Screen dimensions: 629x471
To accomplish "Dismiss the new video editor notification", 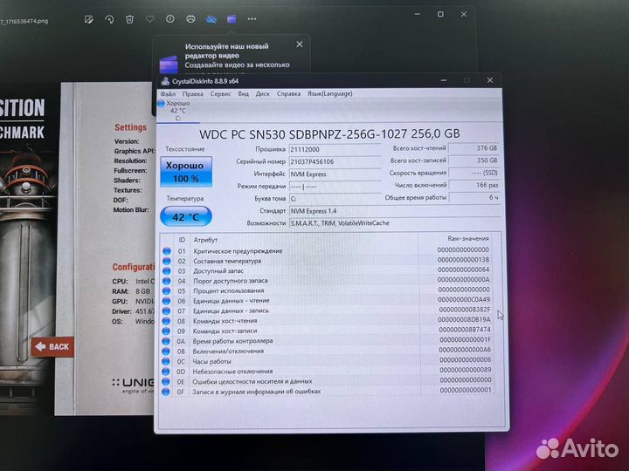I will 300,44.
